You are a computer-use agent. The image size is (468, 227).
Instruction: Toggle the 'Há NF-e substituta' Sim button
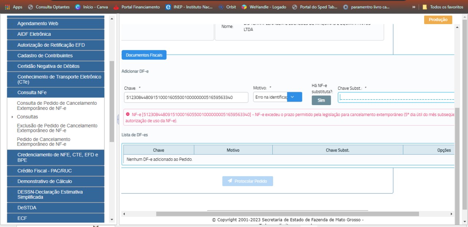(321, 100)
